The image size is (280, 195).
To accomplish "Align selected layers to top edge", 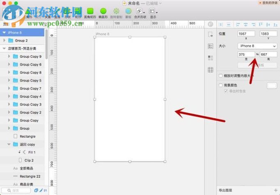I will pyautogui.click(x=261, y=25).
